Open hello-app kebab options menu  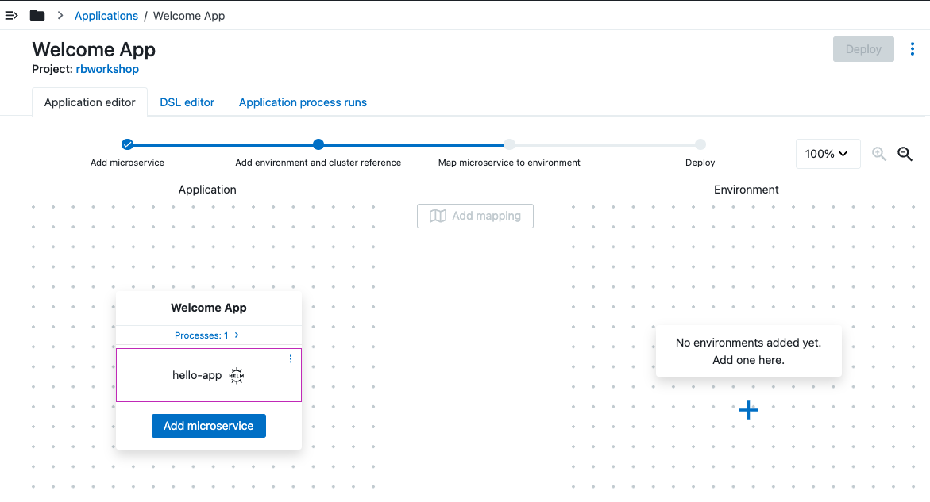tap(291, 358)
